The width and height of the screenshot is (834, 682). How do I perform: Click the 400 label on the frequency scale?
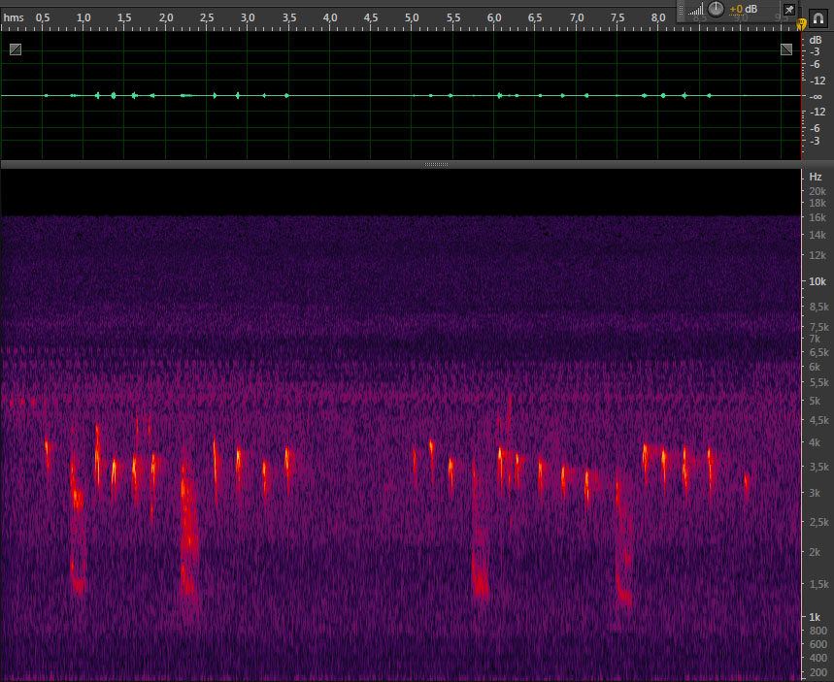pos(818,658)
